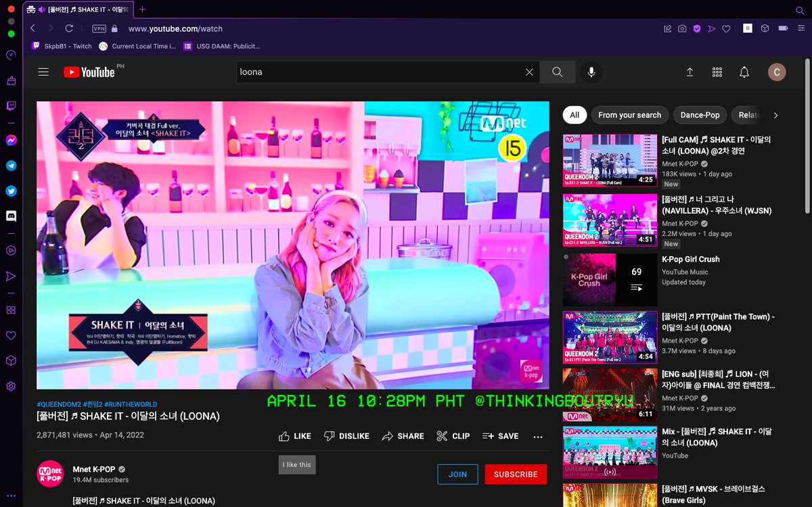Open extensions cube in the sidebar
Screen dimensions: 812x507
point(11,361)
